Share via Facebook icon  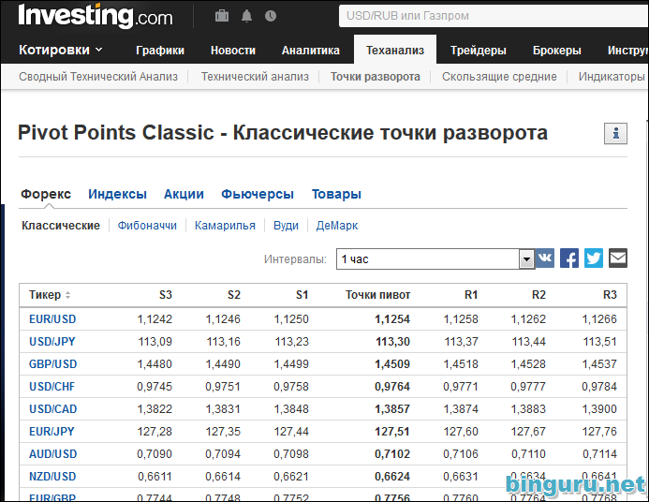(x=569, y=258)
